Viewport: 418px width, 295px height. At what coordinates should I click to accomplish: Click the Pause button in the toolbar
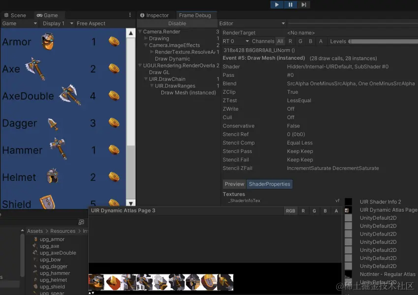[290, 4]
